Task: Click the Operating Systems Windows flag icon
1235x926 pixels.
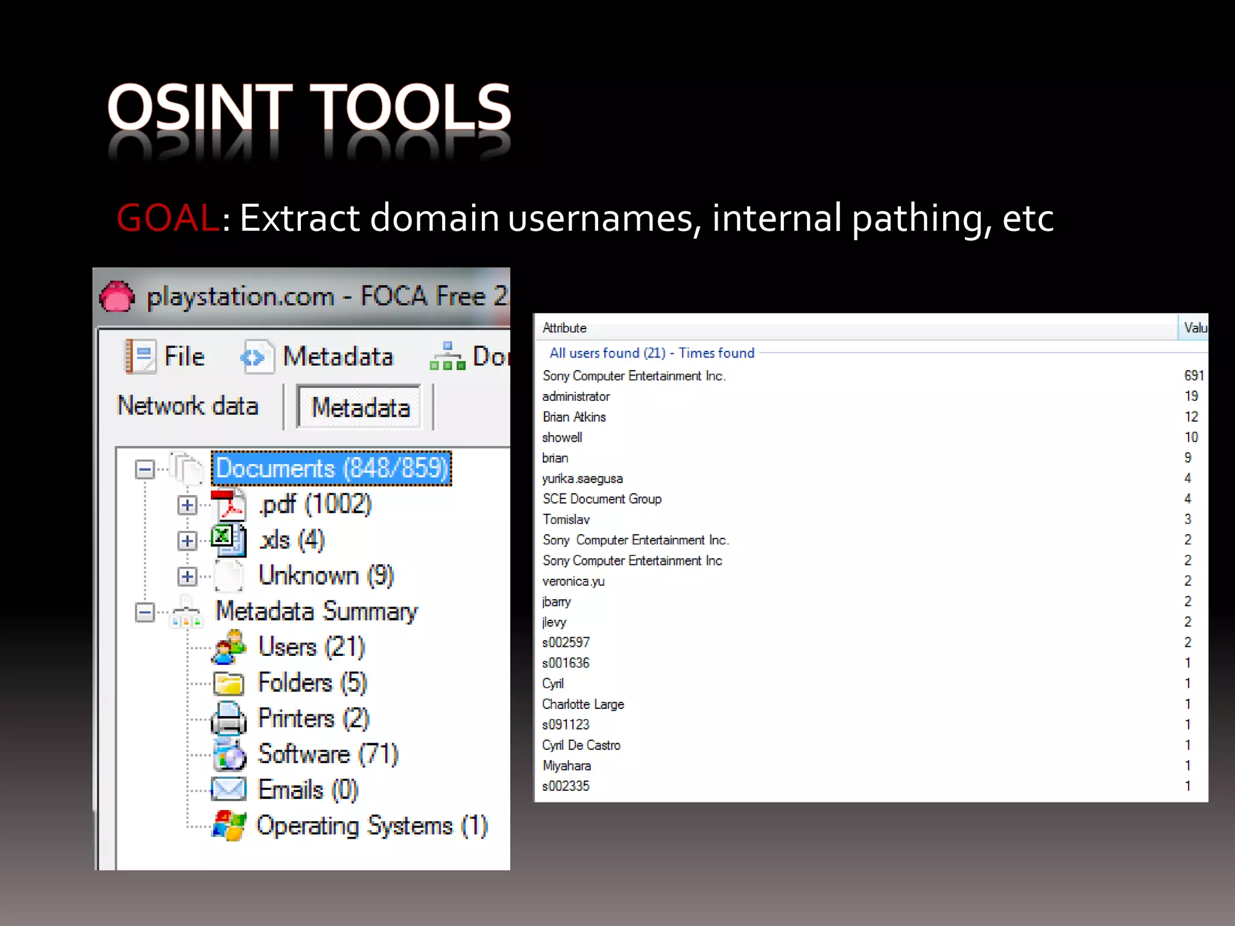Action: pyautogui.click(x=229, y=825)
